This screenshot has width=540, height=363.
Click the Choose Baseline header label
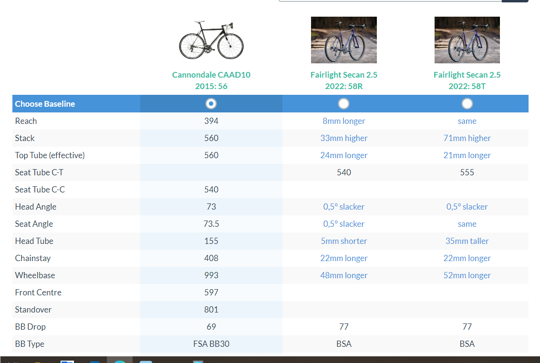pyautogui.click(x=45, y=104)
